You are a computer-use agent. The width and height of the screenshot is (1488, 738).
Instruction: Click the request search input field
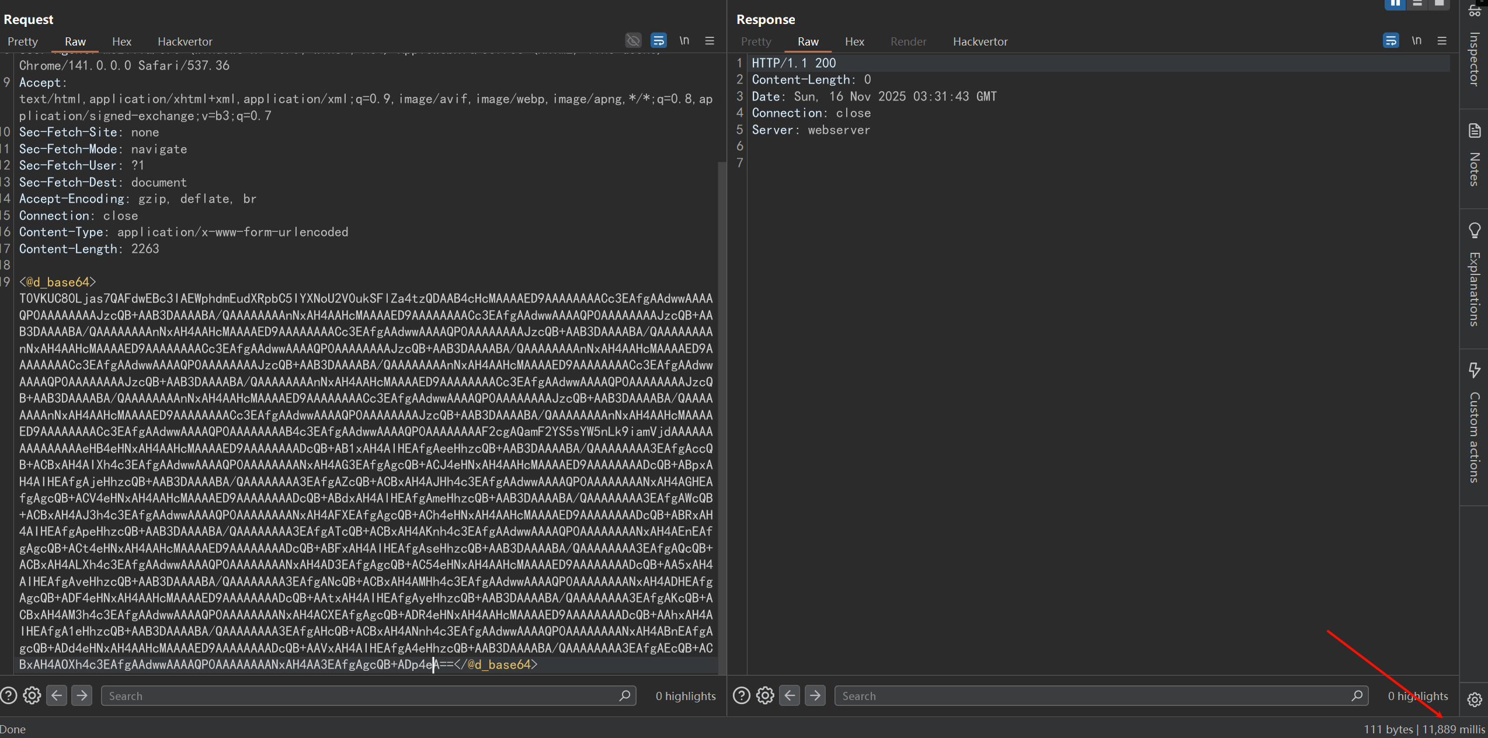point(362,696)
